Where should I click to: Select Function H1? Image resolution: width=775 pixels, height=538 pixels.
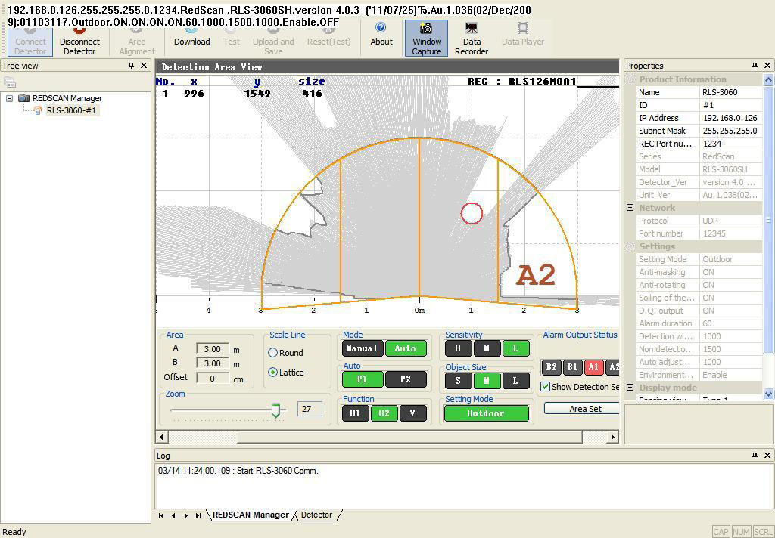tap(356, 413)
